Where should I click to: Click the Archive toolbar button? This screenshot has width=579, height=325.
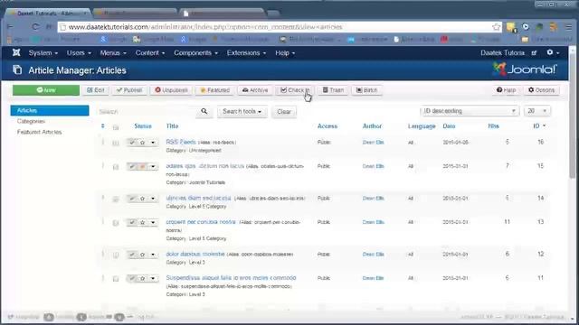255,90
